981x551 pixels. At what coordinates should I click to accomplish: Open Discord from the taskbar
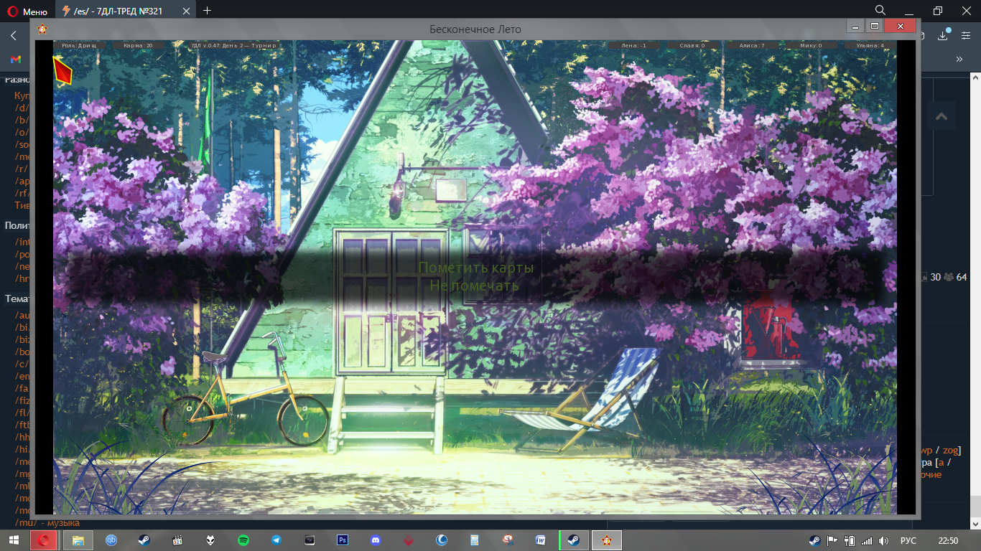click(x=376, y=540)
